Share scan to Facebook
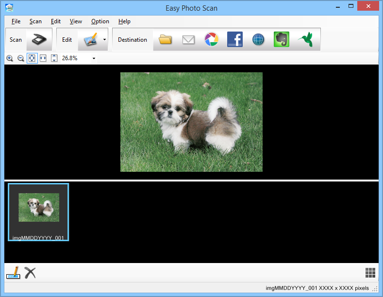This screenshot has height=297, width=383. click(x=235, y=39)
